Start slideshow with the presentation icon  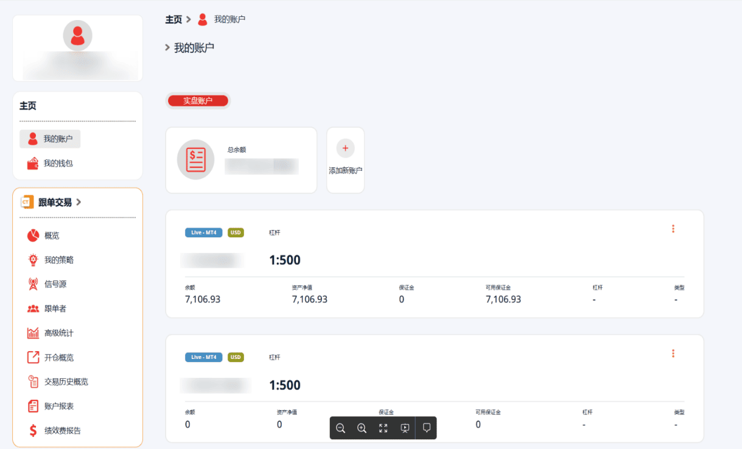tap(405, 428)
